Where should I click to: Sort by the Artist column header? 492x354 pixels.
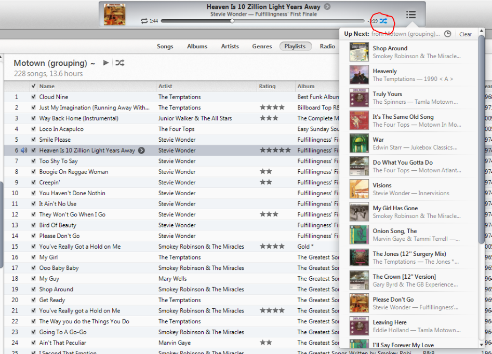[206, 86]
